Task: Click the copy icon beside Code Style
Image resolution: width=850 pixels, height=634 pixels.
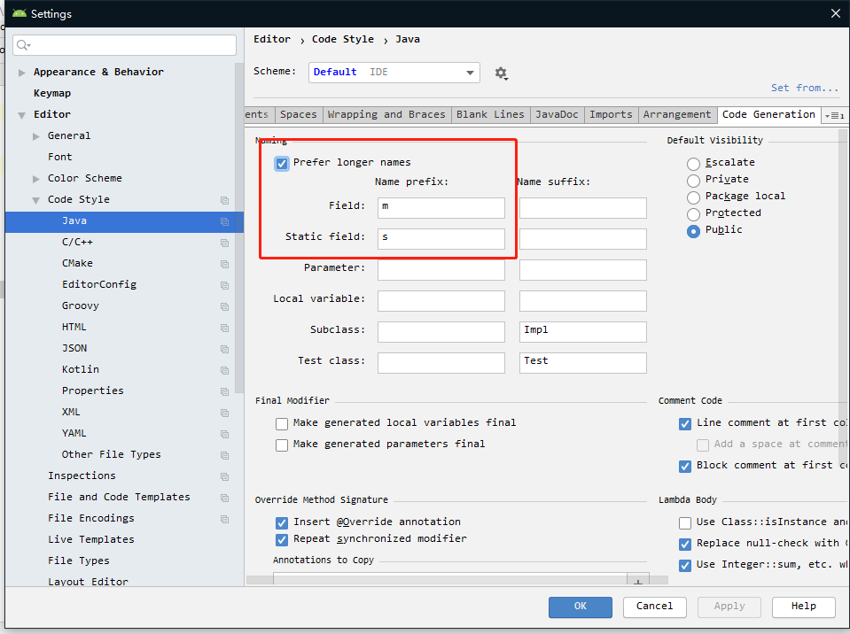Action: tap(224, 200)
